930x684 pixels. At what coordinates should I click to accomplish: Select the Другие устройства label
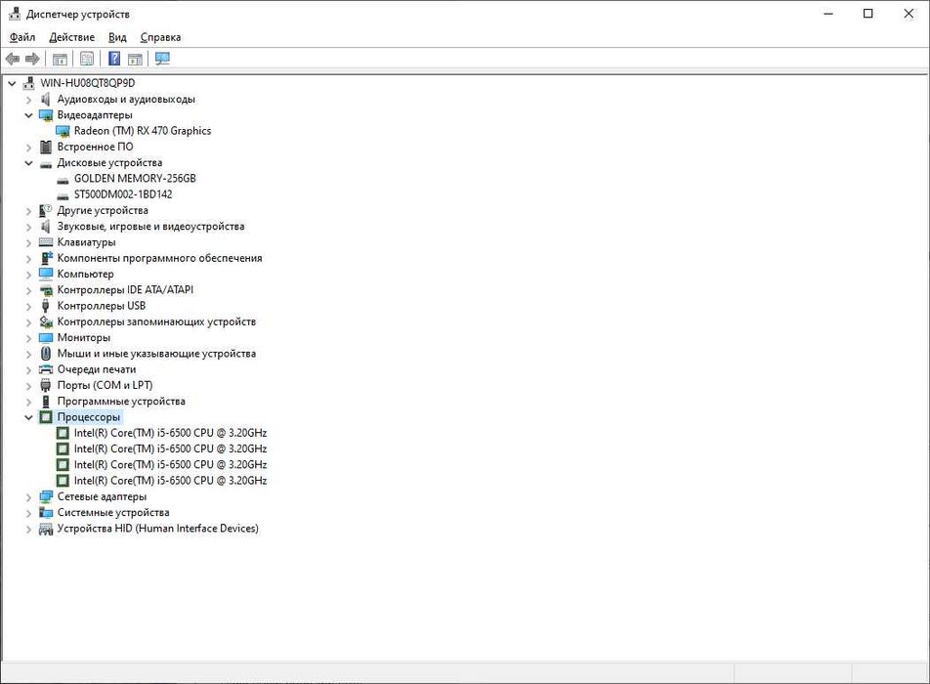(x=103, y=210)
